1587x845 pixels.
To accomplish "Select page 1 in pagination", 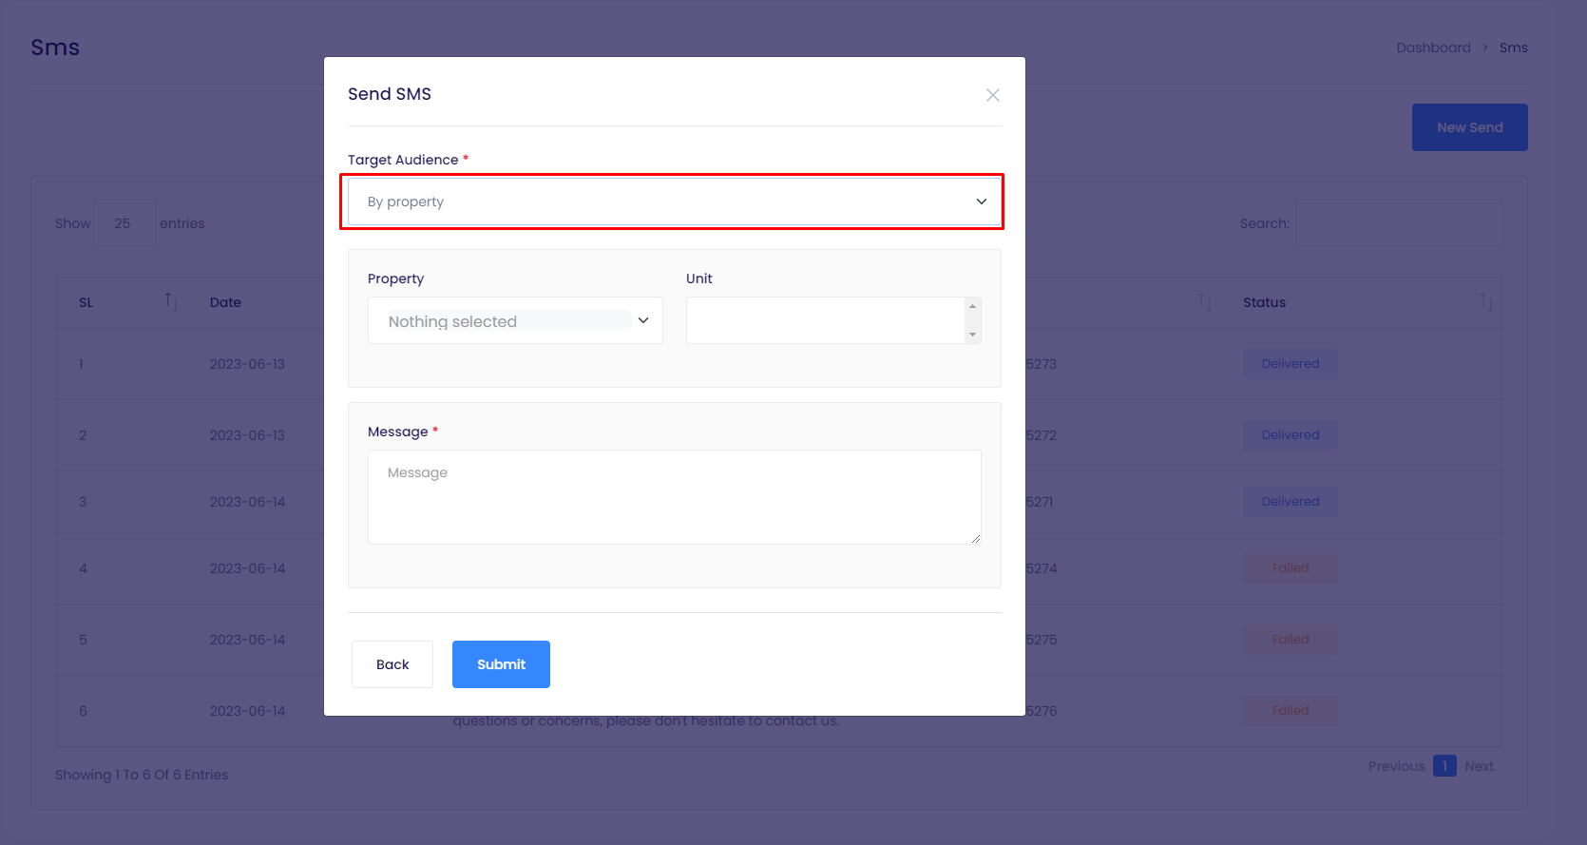I will click(x=1444, y=766).
